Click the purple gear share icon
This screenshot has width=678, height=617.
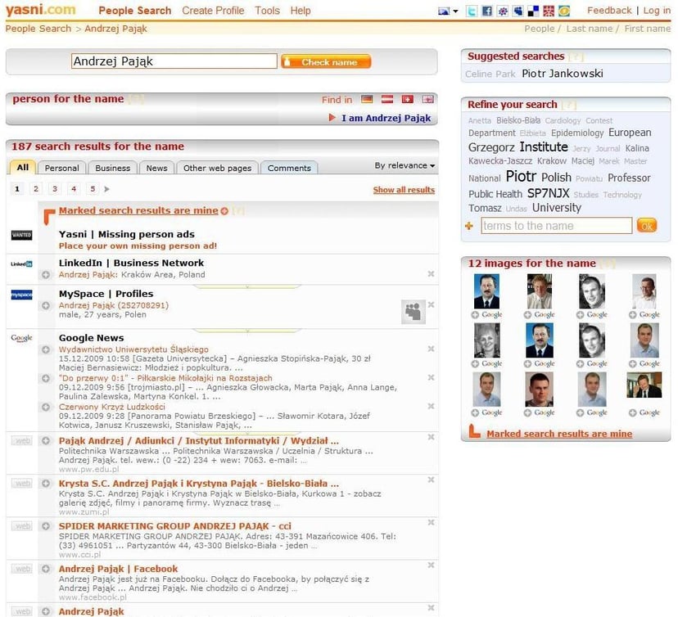pyautogui.click(x=503, y=11)
